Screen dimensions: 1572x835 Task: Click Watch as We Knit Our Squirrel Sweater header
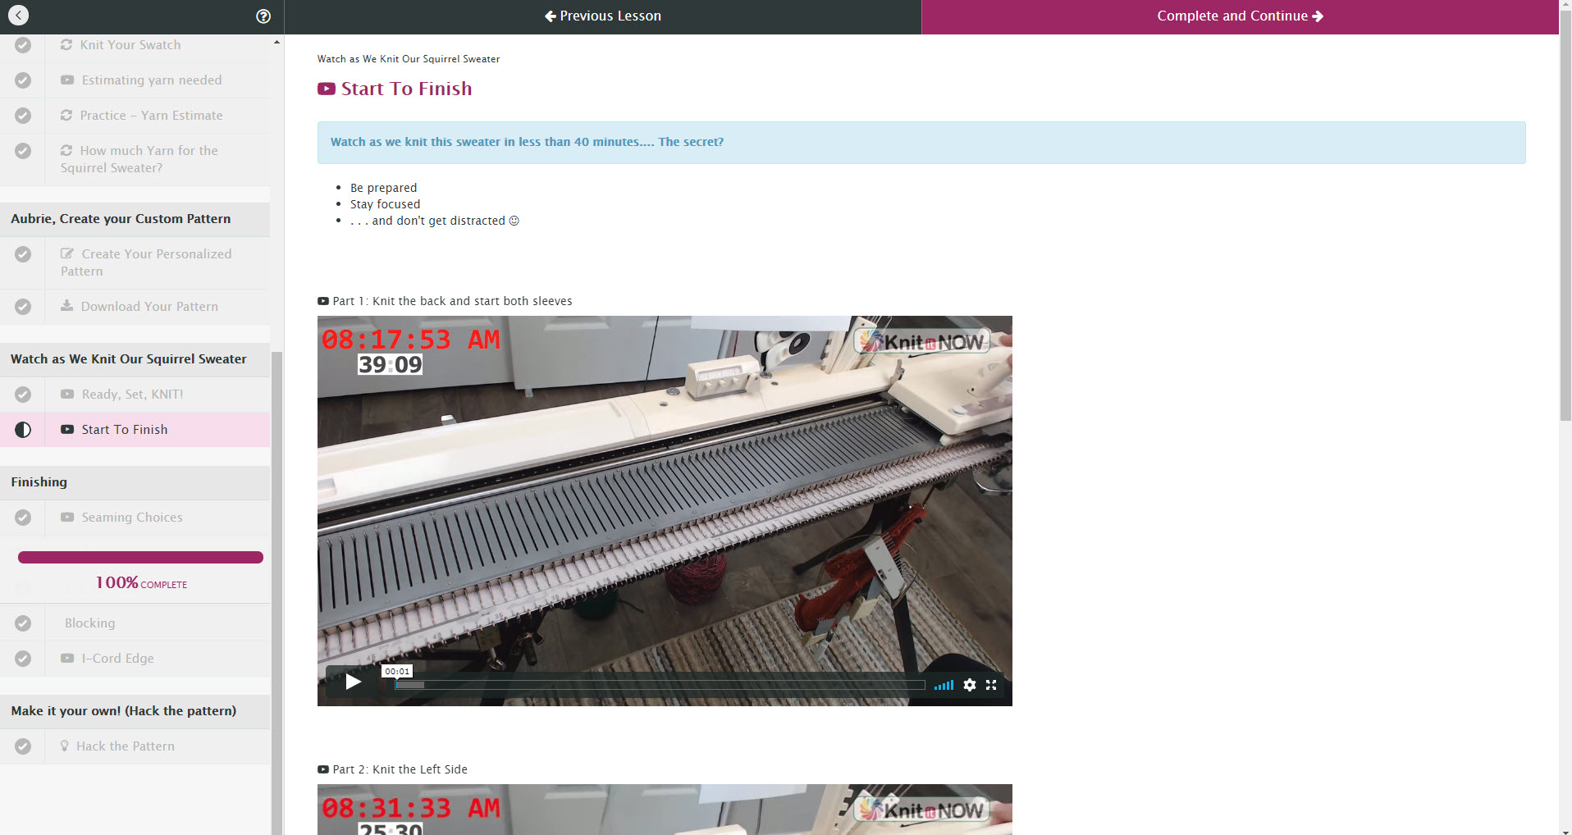[135, 359]
